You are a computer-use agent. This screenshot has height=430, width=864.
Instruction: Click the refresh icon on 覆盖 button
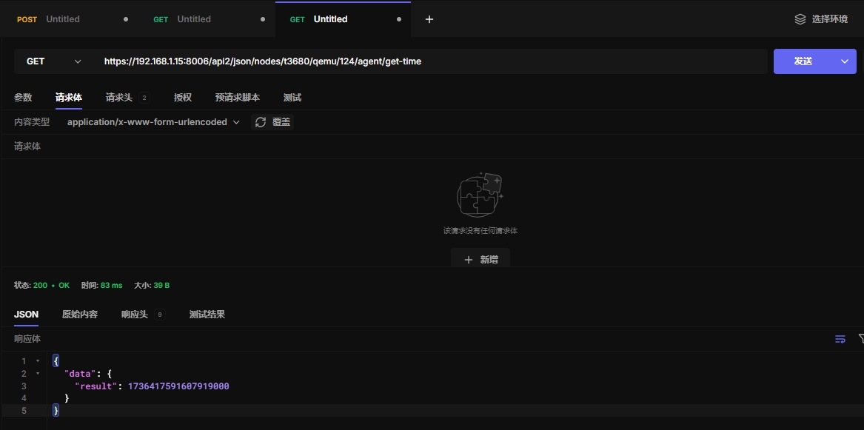[261, 122]
